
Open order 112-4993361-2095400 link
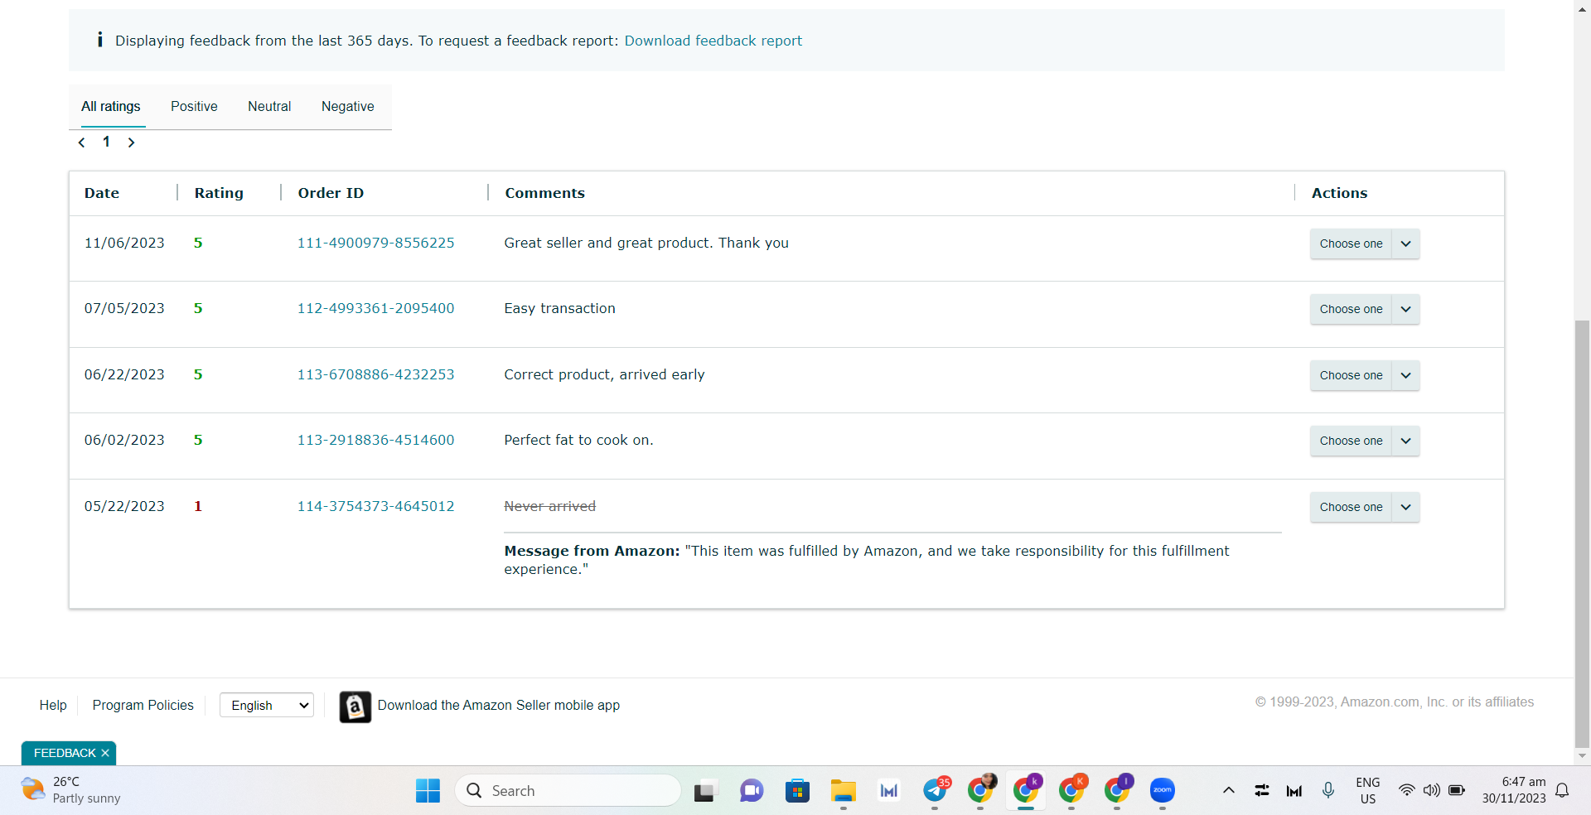pos(376,308)
